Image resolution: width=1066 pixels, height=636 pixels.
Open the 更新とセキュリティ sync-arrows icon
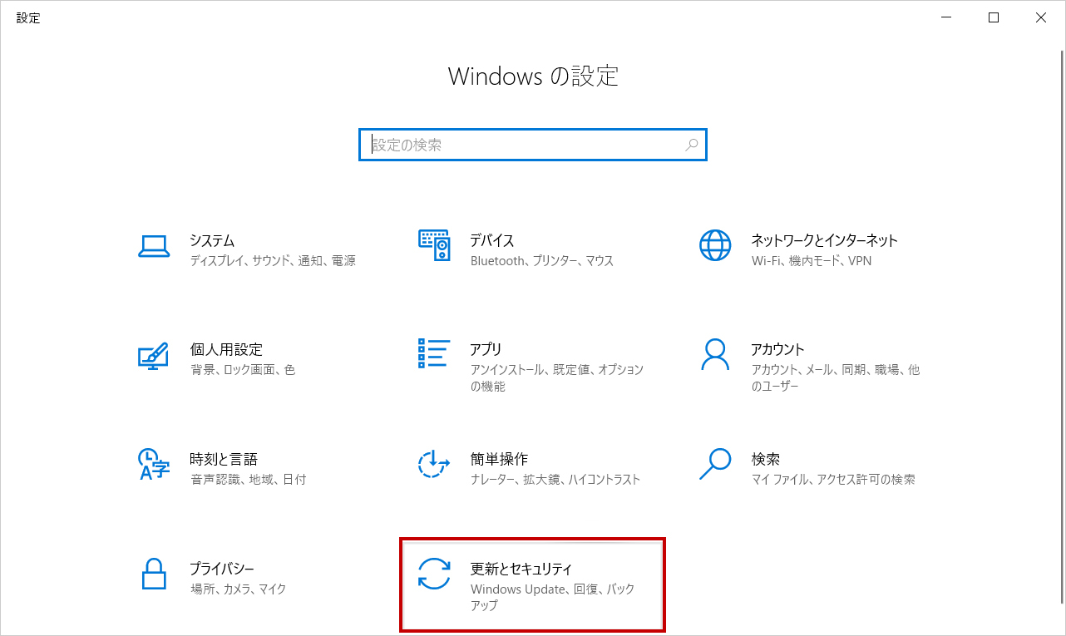coord(434,574)
